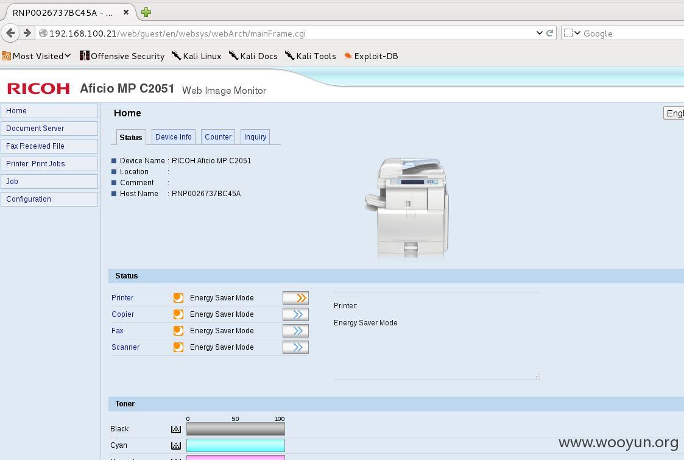Close the RNP0026737BC45A browser tab
This screenshot has width=684, height=460.
point(126,12)
